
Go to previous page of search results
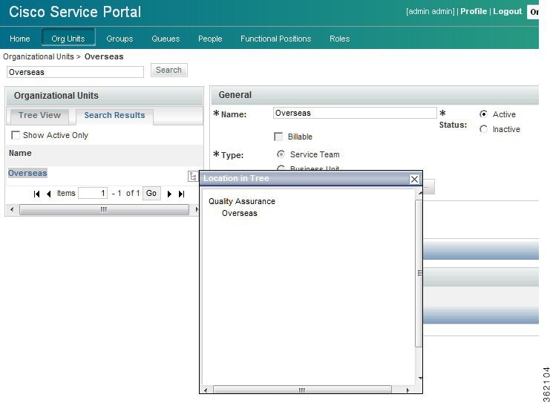49,194
